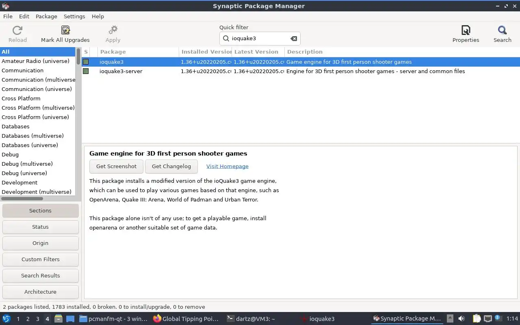Select Development (multiverse) section
The width and height of the screenshot is (520, 325).
coord(38,192)
